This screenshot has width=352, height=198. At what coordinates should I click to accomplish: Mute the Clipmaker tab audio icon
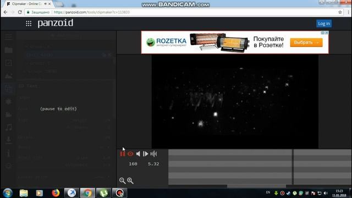[x=45, y=4]
